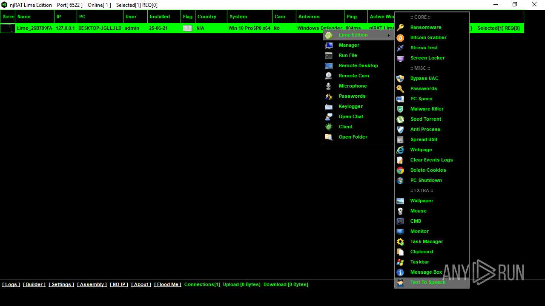Open the Assembly link
Screen dimensions: 545x306
coord(92,284)
